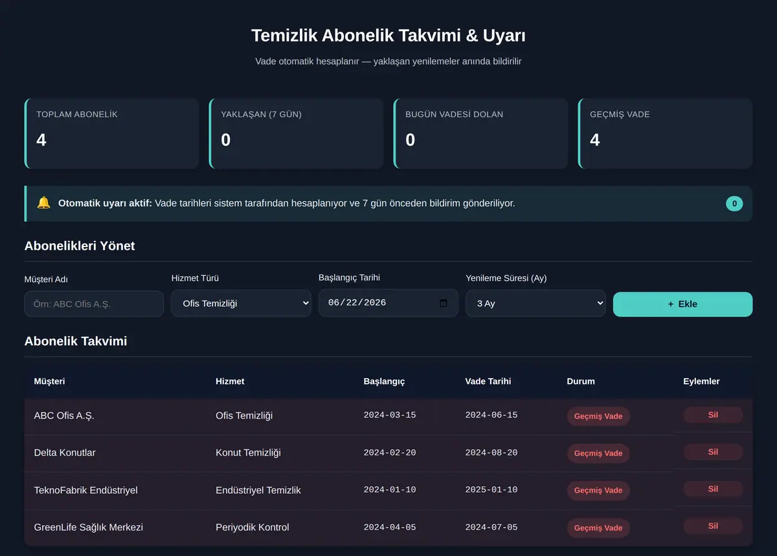Click the Otomatik uyarı aktif alert text

287,203
